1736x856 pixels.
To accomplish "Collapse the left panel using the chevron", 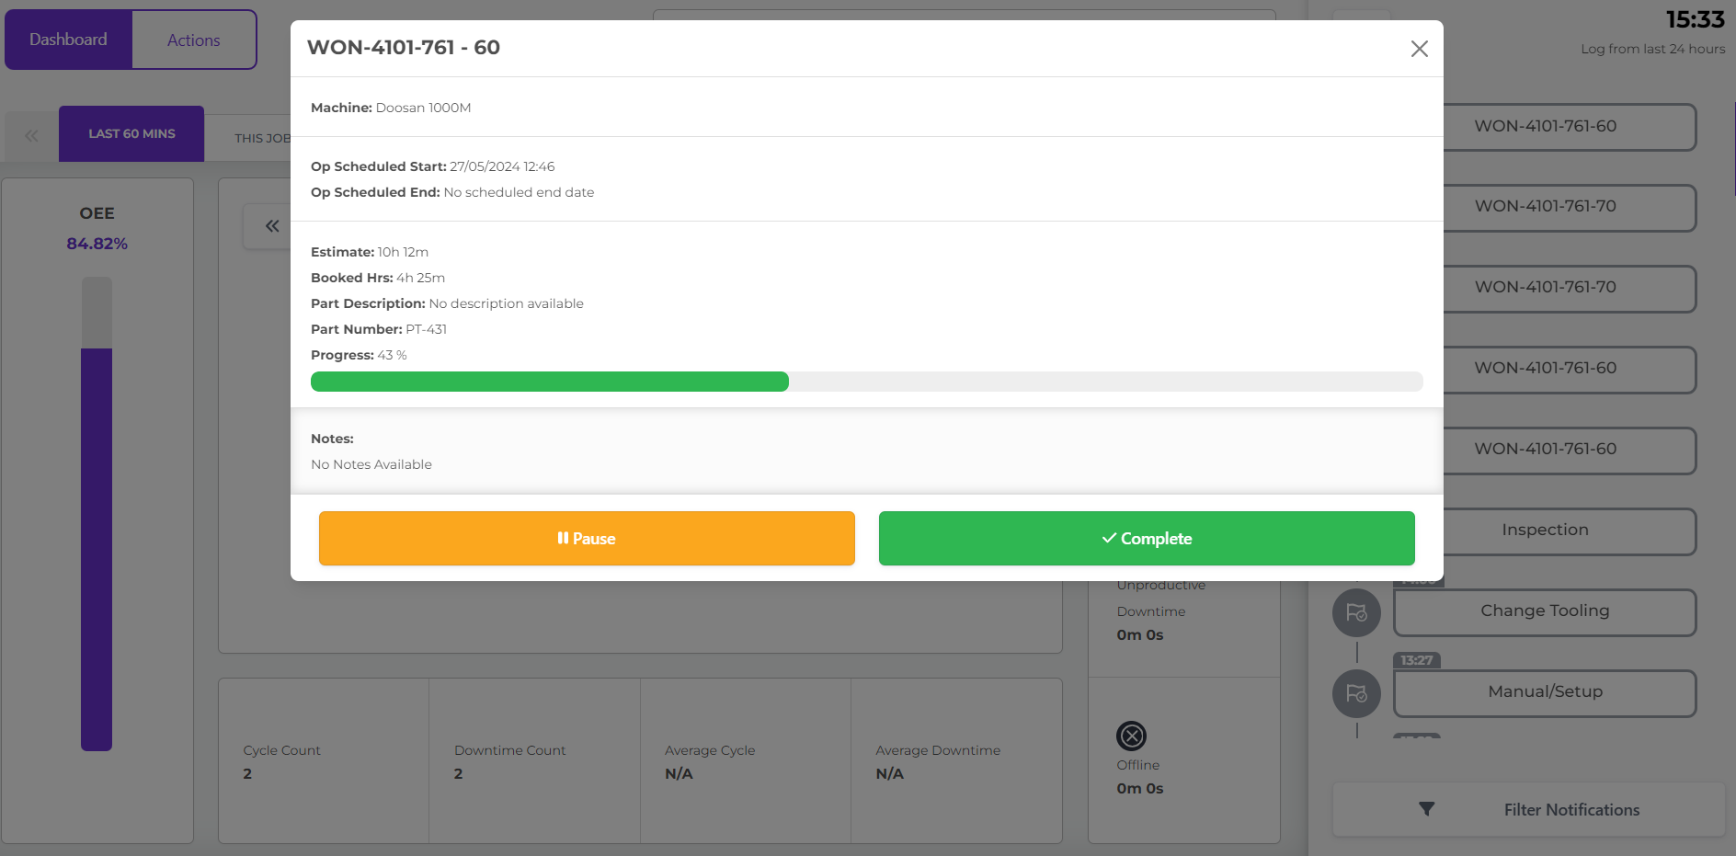I will (x=30, y=135).
